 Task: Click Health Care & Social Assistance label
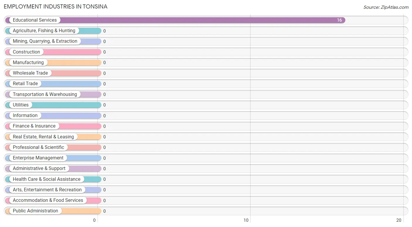[47, 179]
